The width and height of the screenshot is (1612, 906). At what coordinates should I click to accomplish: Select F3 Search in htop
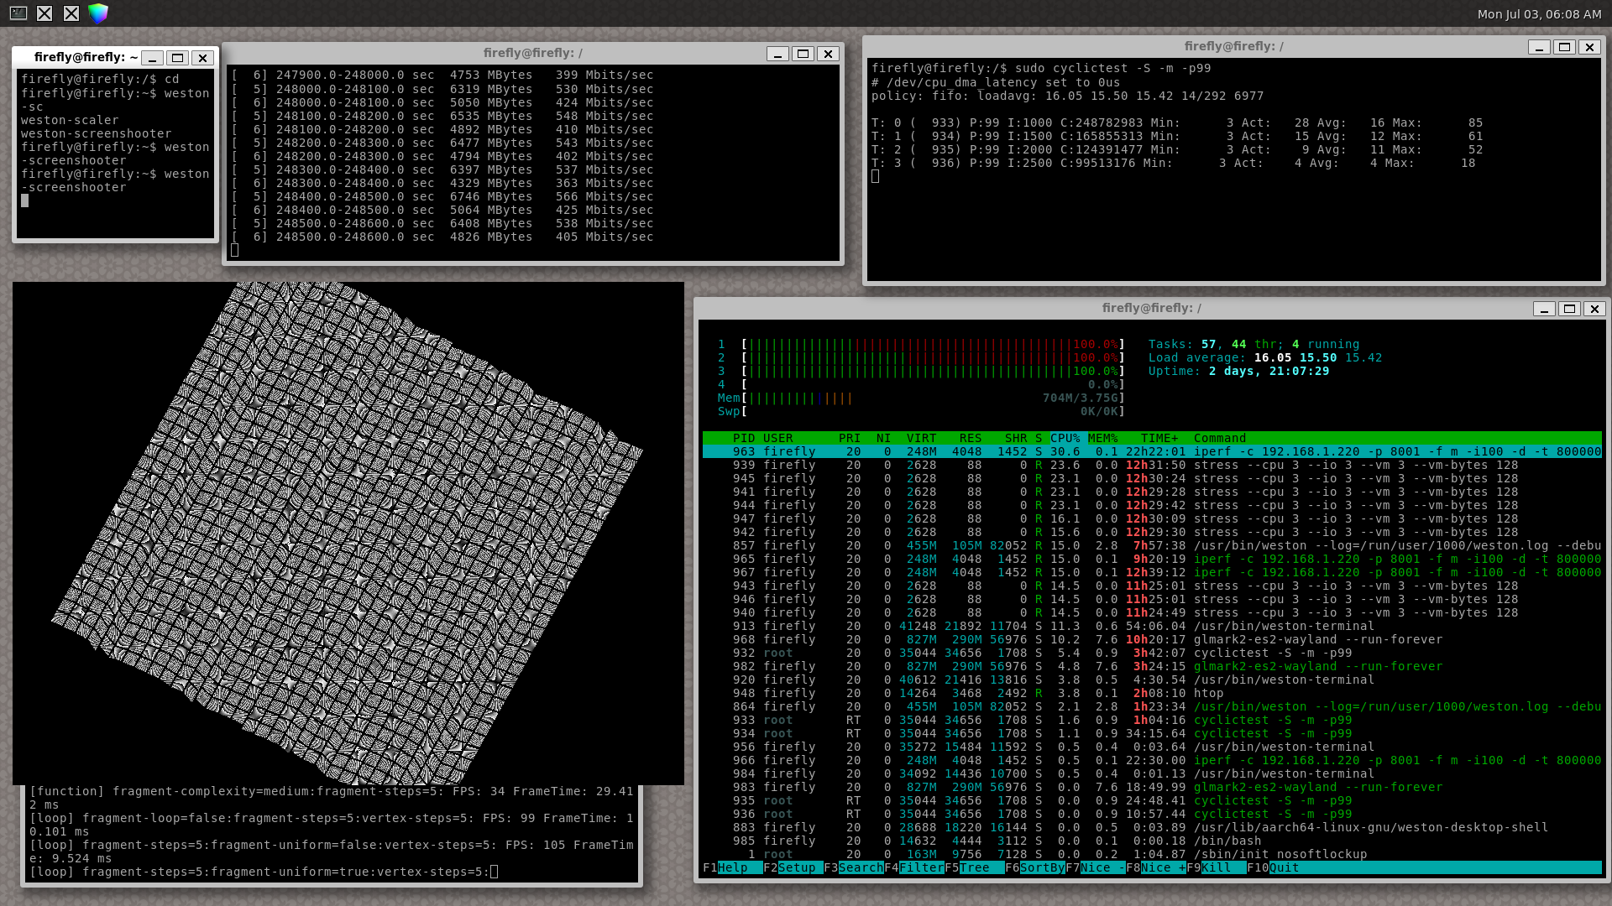point(853,867)
